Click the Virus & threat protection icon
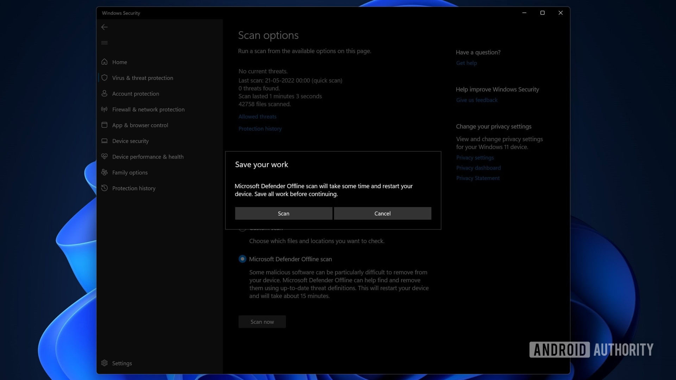The image size is (676, 380). pyautogui.click(x=105, y=77)
